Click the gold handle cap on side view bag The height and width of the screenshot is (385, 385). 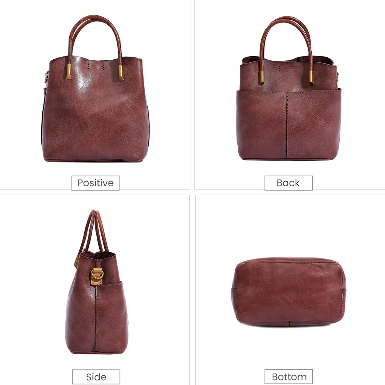pos(76,262)
